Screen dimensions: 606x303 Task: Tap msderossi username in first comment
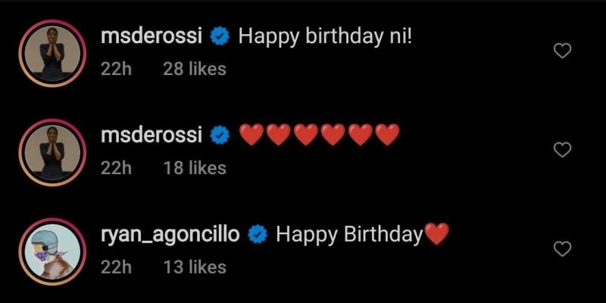pos(151,36)
